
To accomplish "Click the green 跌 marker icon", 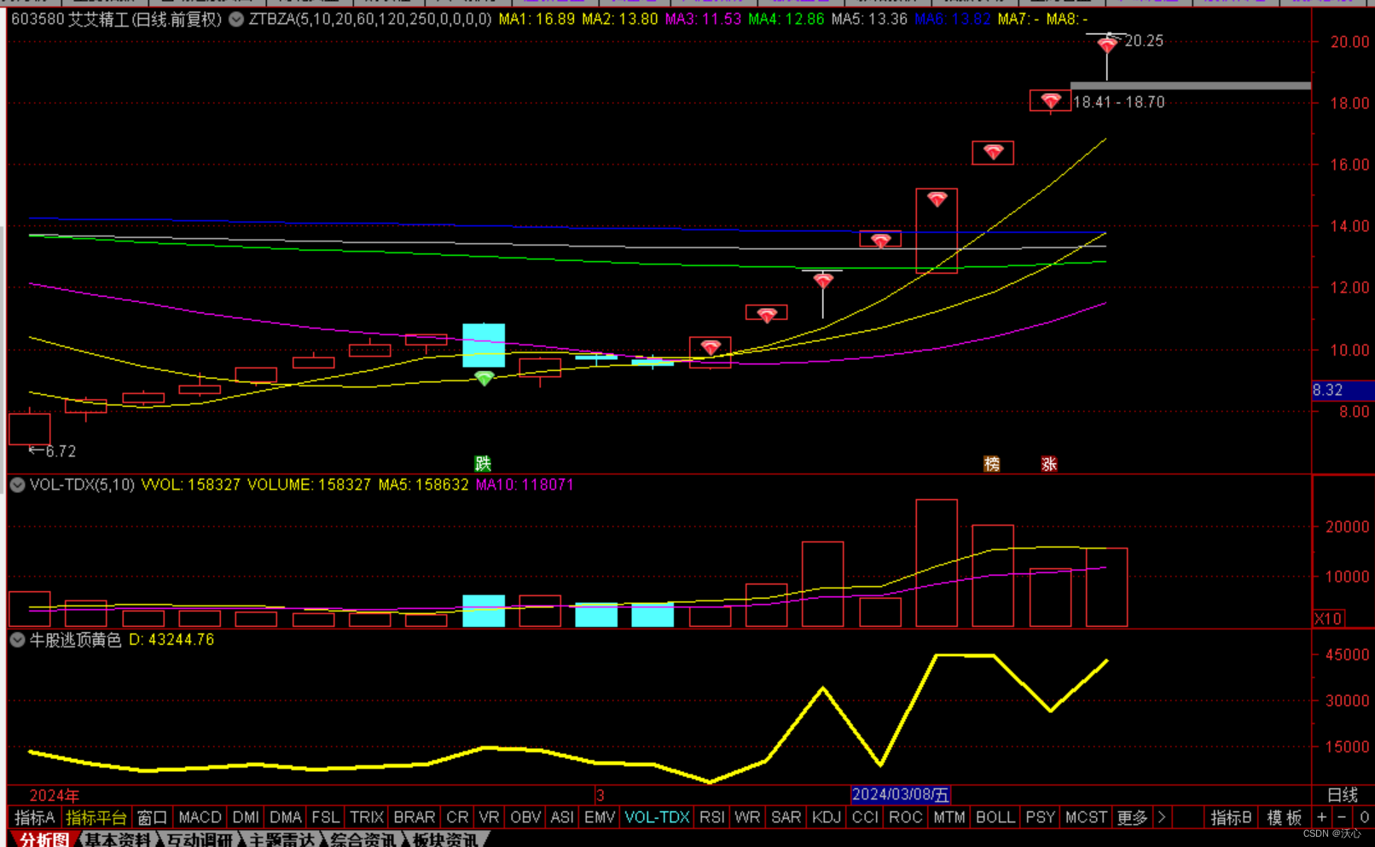I will (x=483, y=463).
